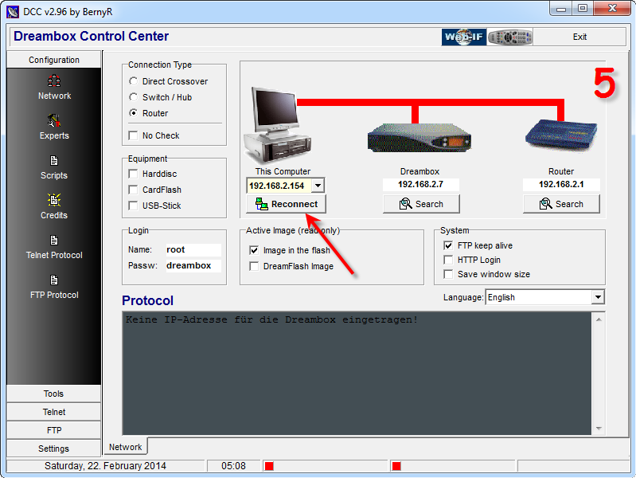Click the Exit button

[x=579, y=37]
